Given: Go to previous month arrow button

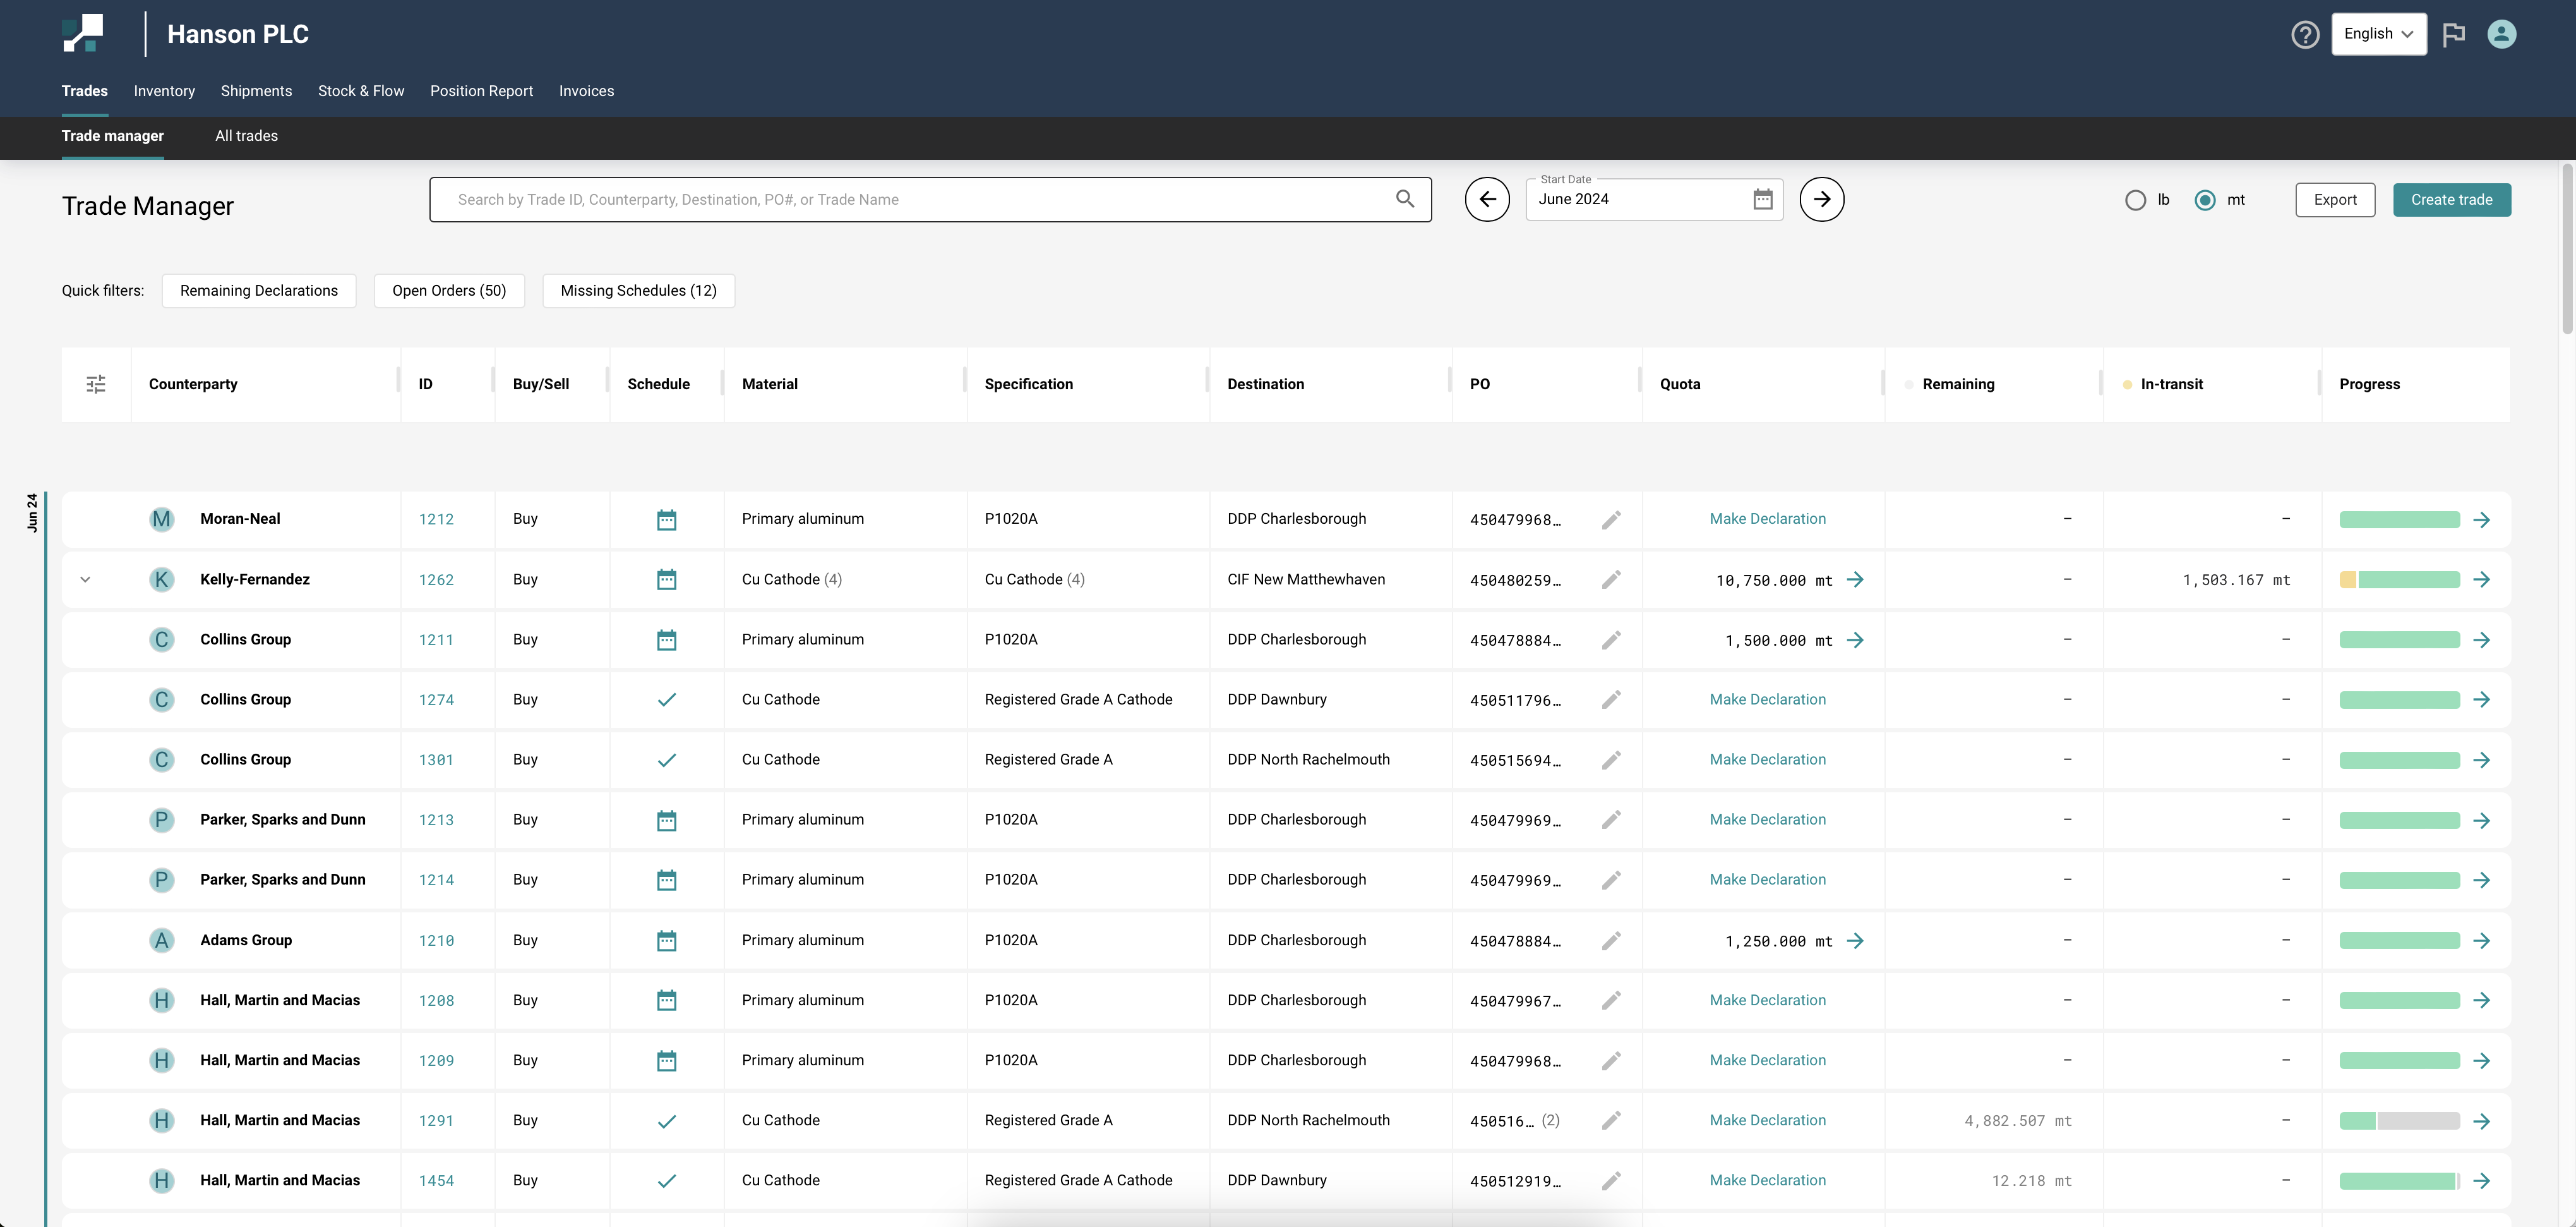Looking at the screenshot, I should [x=1487, y=199].
